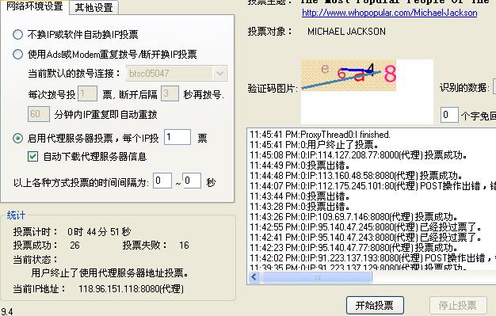Screen dimensions: 496x316
Task: Uncheck 自动下载代理服务器信息 checkbox
Action: 33,156
